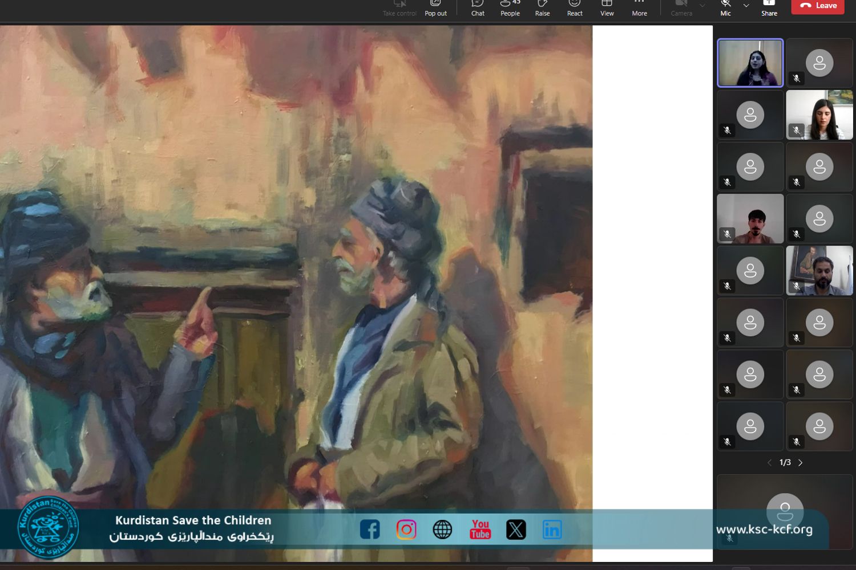
Task: Click the Share content button
Action: tap(769, 8)
